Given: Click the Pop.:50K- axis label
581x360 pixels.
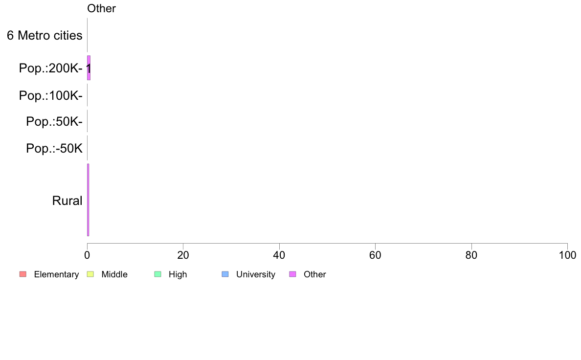Looking at the screenshot, I should pos(54,122).
